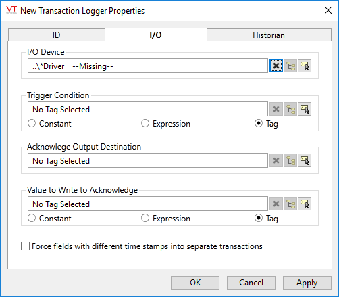Open tag browser for Trigger Condition
The width and height of the screenshot is (339, 297).
290,109
